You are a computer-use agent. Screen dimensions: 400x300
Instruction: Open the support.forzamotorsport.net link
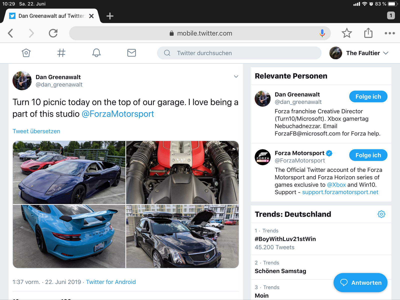coord(340,192)
